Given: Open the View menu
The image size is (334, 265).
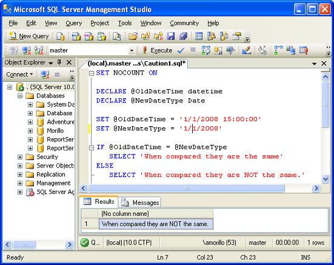Looking at the screenshot, I should (51, 23).
